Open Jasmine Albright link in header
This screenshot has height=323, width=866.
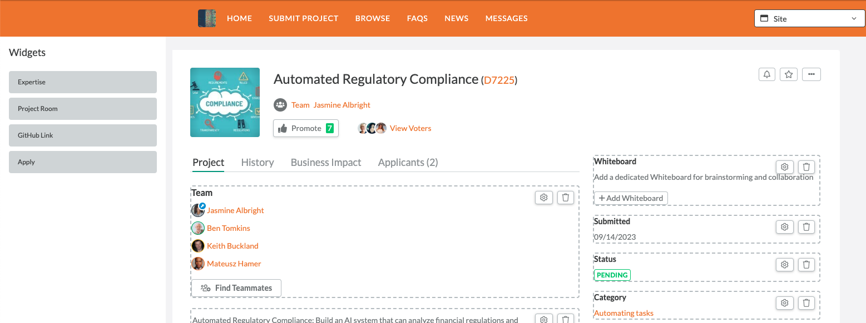pos(342,105)
